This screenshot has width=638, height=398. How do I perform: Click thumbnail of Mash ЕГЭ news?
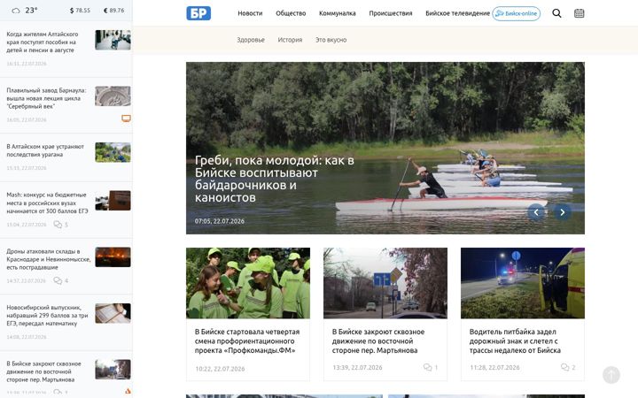point(113,201)
